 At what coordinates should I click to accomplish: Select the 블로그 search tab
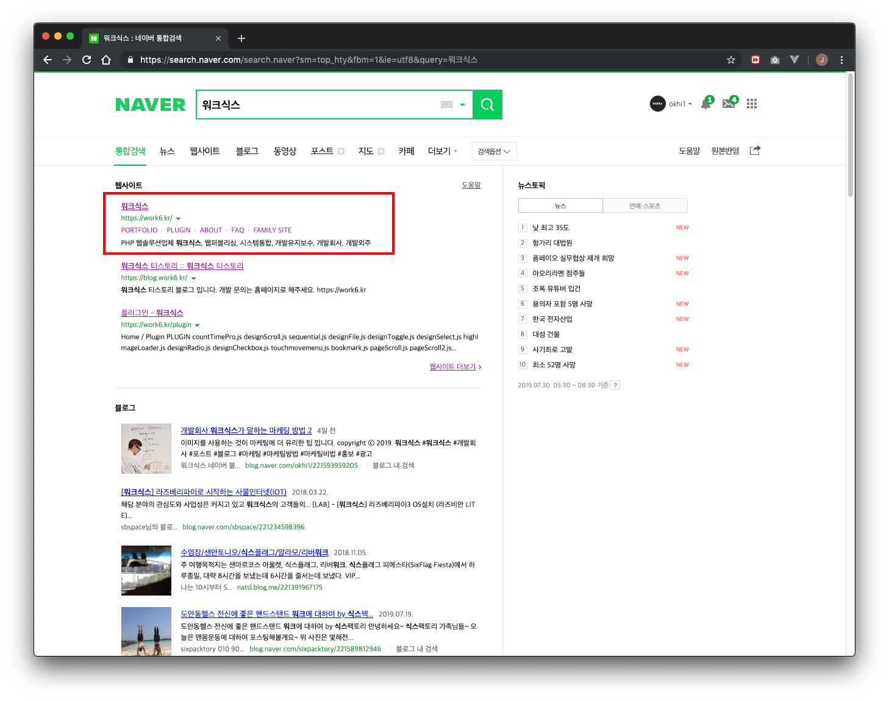pos(247,151)
